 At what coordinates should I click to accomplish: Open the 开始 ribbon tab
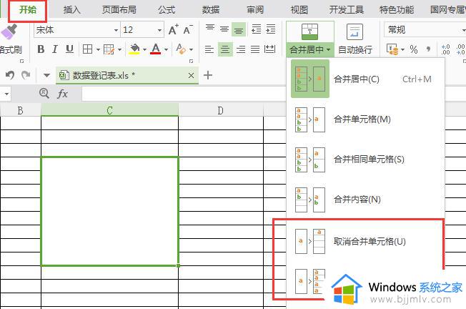click(x=28, y=10)
